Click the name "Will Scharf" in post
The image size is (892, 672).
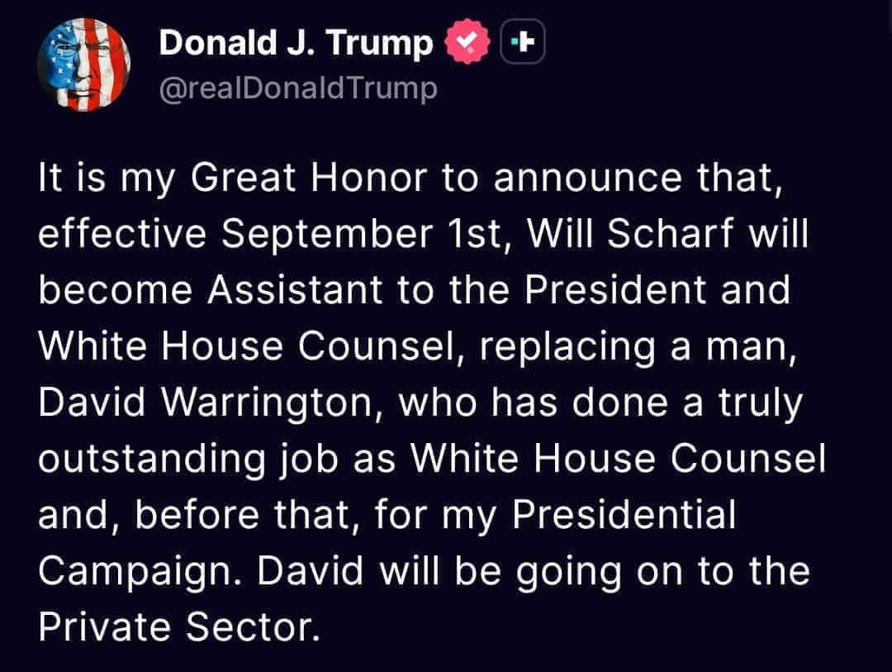pyautogui.click(x=630, y=233)
